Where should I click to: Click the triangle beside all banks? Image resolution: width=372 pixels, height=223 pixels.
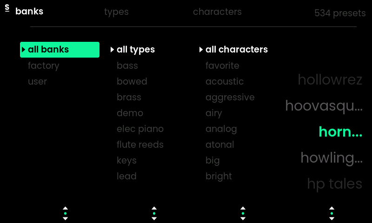click(23, 50)
